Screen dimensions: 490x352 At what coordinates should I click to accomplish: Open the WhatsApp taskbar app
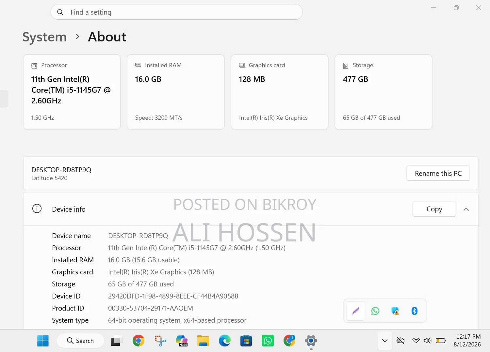coord(268,341)
